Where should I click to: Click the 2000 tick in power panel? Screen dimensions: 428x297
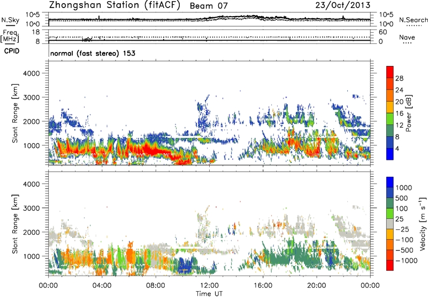[31, 121]
